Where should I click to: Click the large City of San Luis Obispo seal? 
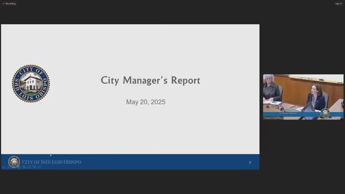coord(31,84)
